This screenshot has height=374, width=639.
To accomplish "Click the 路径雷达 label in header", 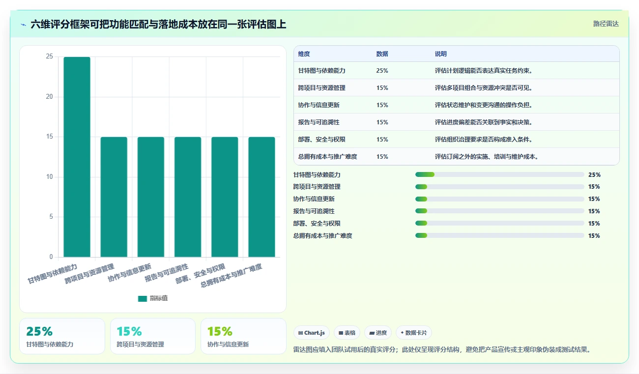I will click(x=606, y=24).
